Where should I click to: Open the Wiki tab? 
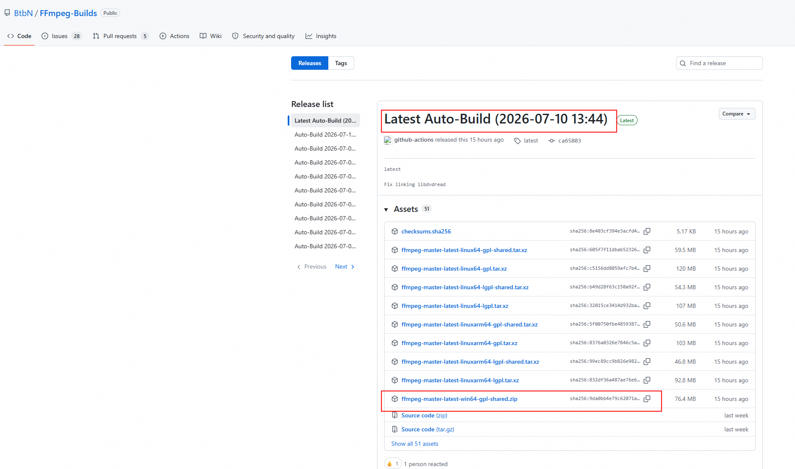211,36
